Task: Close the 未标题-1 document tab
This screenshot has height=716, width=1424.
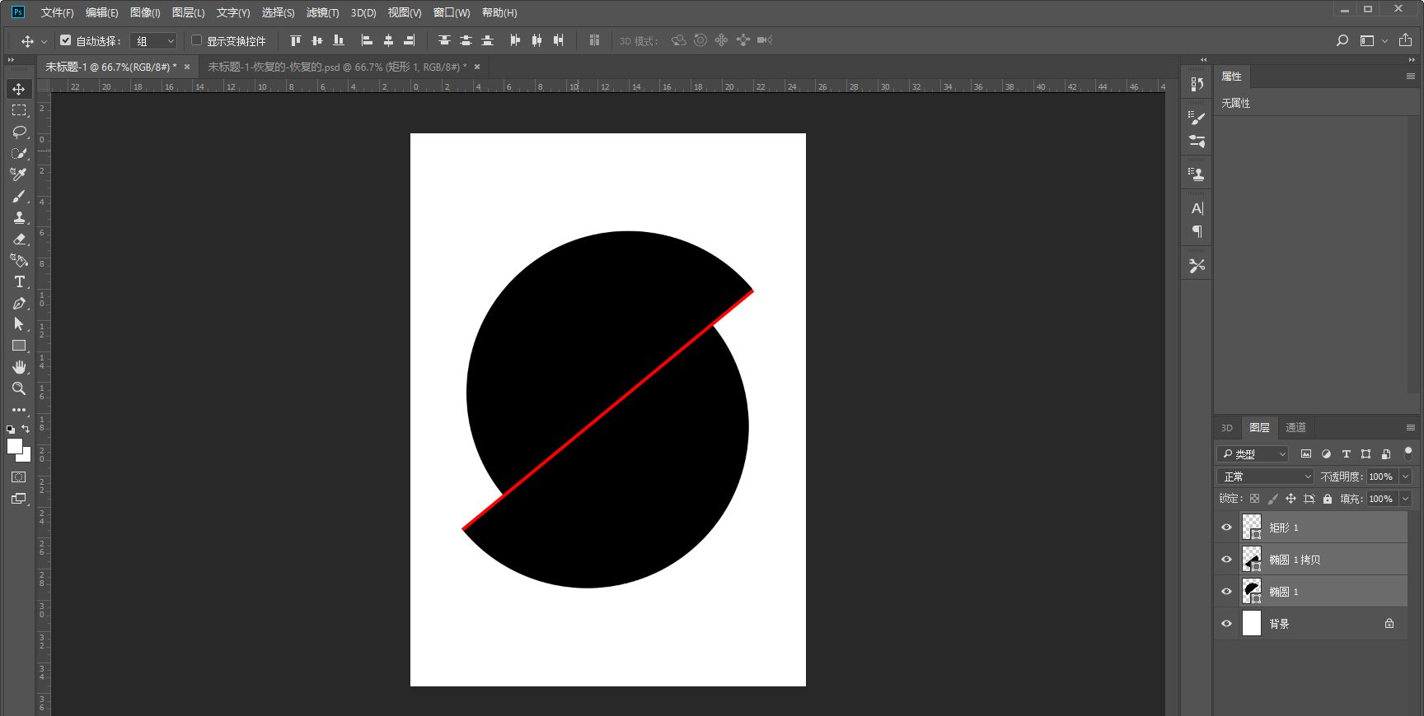Action: [187, 67]
